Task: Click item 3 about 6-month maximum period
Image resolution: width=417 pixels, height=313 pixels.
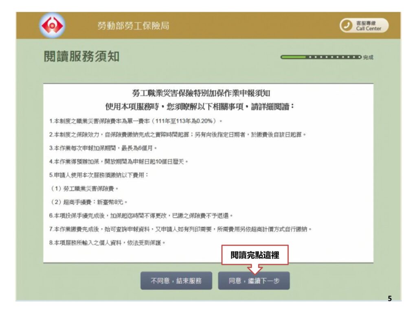Action: pyautogui.click(x=103, y=148)
